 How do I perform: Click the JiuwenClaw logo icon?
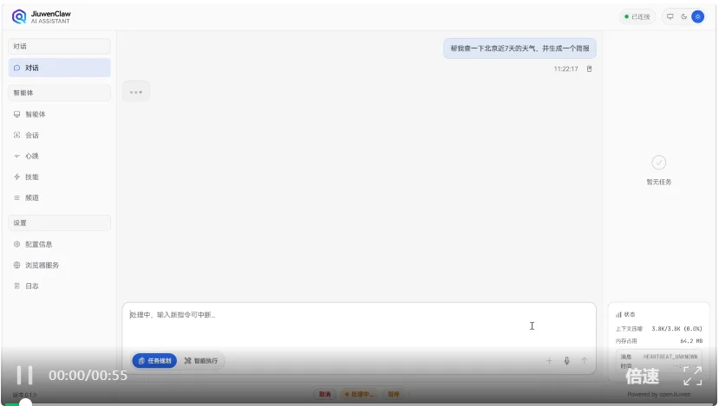pos(19,17)
